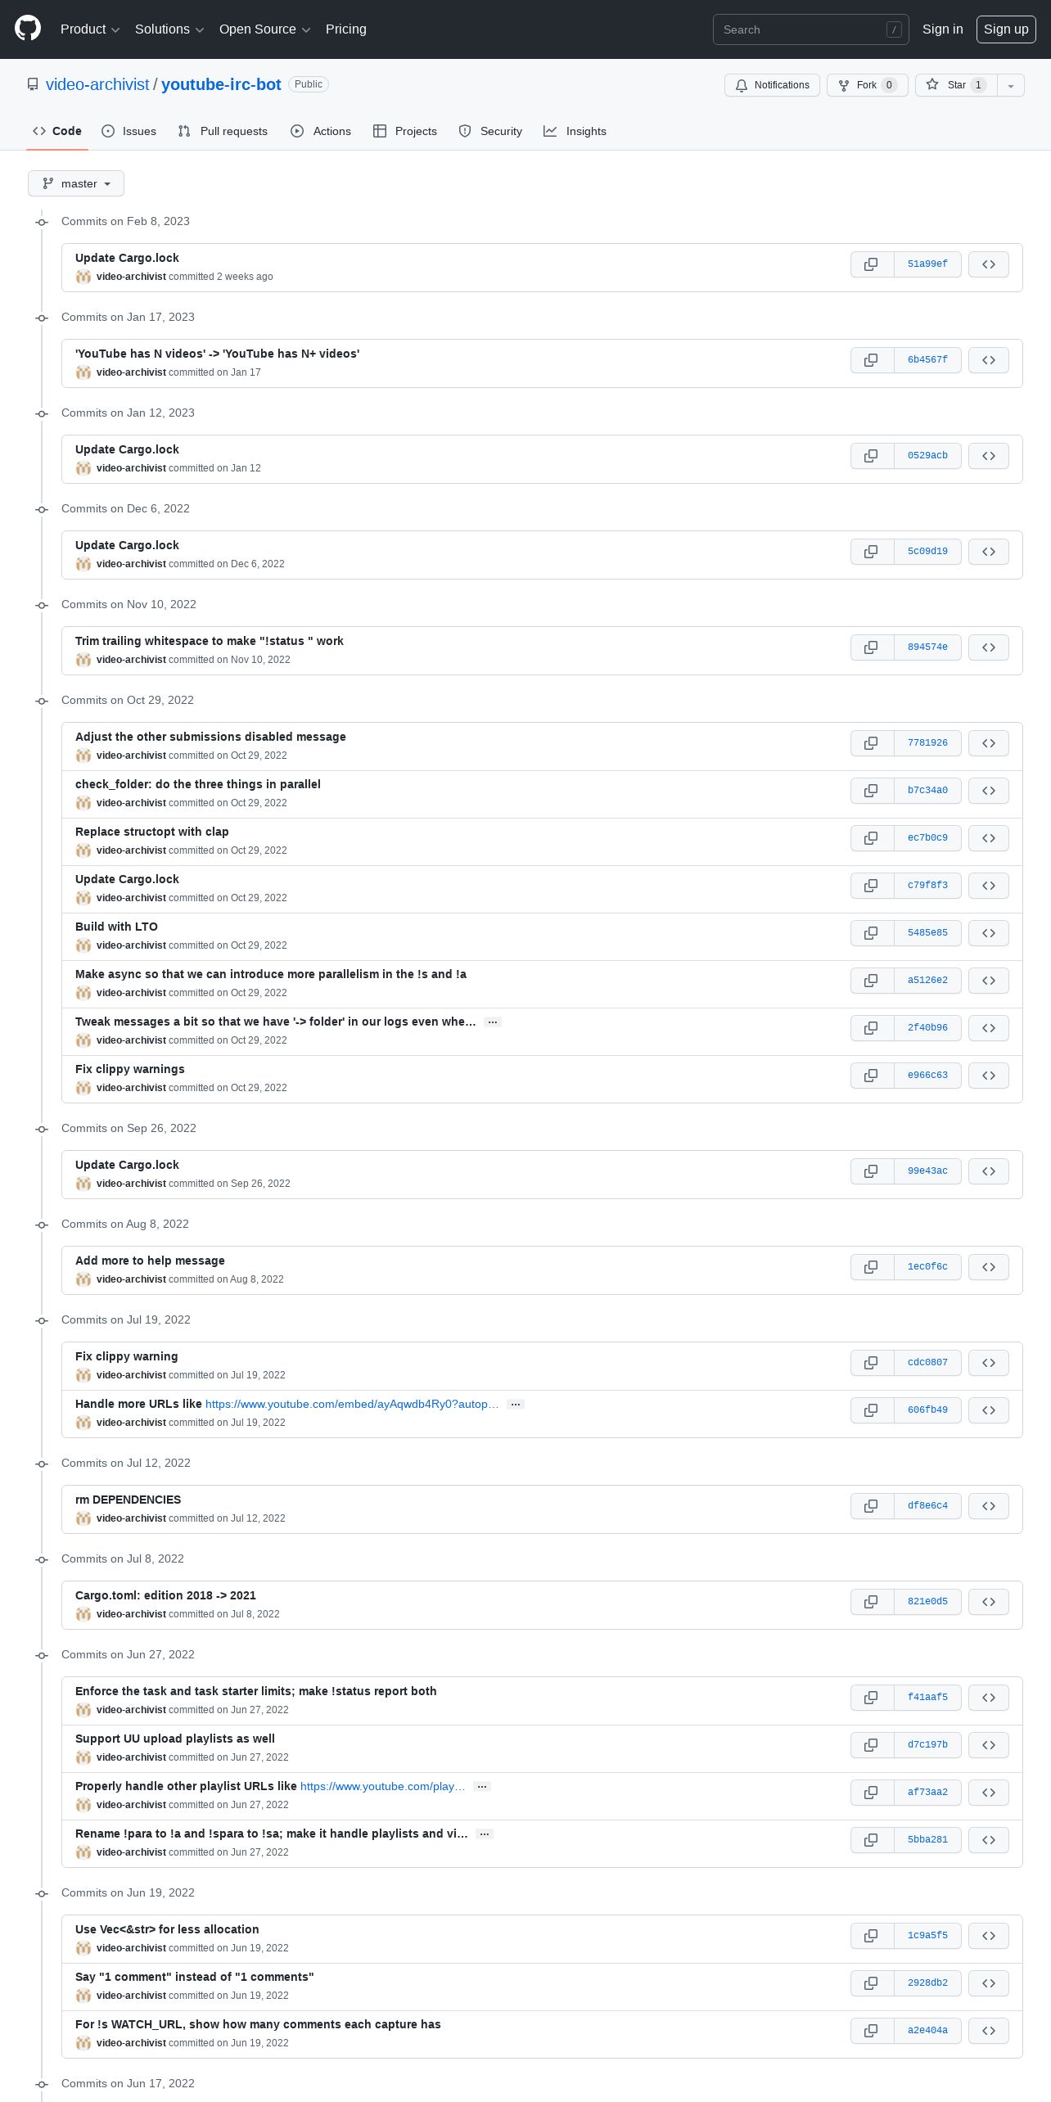The width and height of the screenshot is (1051, 2102).
Task: Expand Tweak messages commit description ellipsis
Action: pyautogui.click(x=493, y=1022)
